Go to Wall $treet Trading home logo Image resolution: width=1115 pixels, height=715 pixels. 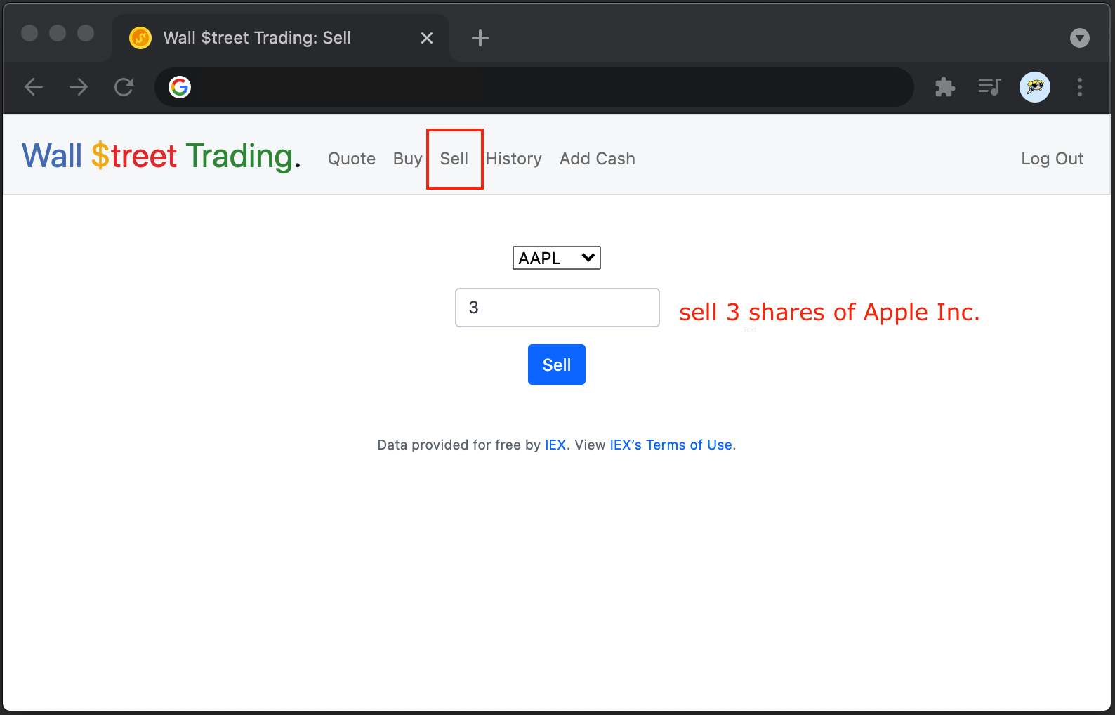tap(161, 156)
